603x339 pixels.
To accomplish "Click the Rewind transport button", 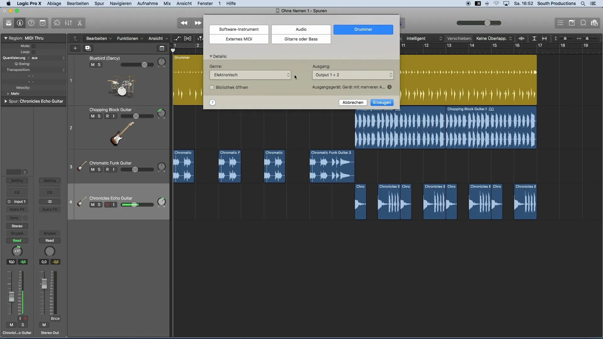I will pos(184,23).
